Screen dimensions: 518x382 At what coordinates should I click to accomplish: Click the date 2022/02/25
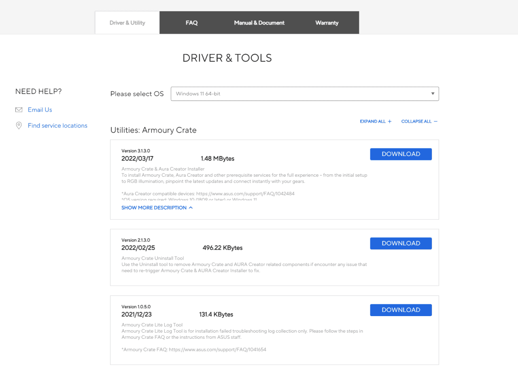tap(138, 248)
